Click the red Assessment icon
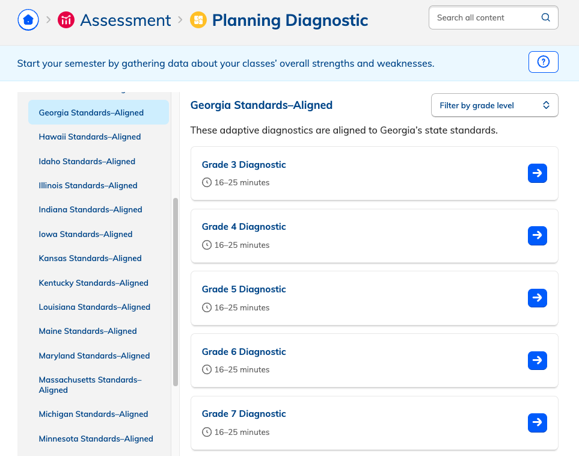Viewport: 579px width, 456px height. coord(66,20)
